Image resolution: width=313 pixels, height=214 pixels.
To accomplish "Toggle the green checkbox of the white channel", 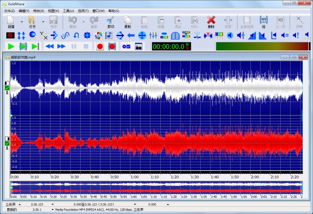I will 7,88.
